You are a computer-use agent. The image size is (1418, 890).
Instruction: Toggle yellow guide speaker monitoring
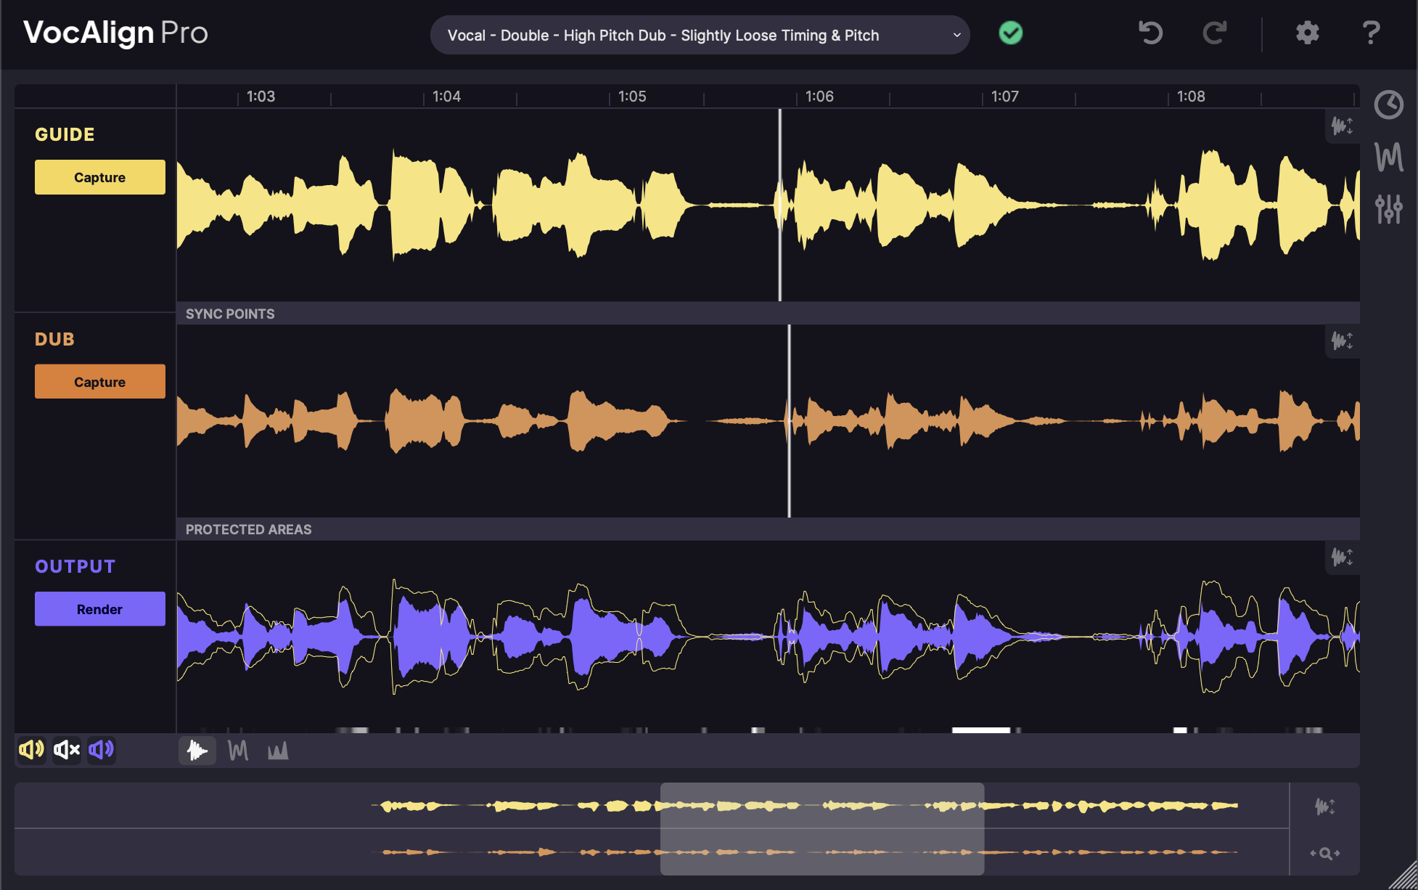coord(31,750)
